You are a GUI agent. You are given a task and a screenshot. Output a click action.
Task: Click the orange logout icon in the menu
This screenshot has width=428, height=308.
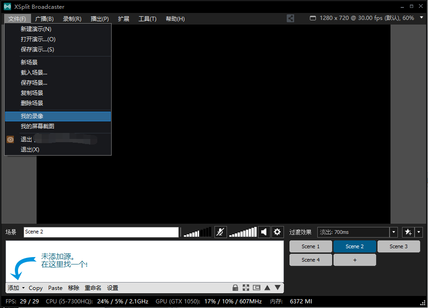[x=10, y=139]
